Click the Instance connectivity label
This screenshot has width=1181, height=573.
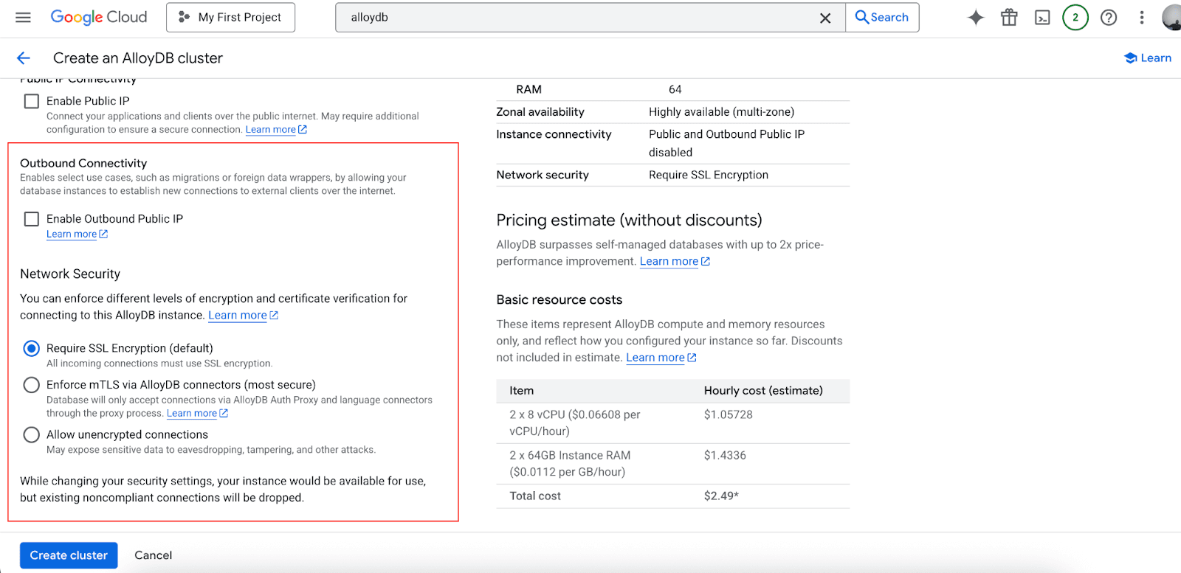[x=554, y=134]
